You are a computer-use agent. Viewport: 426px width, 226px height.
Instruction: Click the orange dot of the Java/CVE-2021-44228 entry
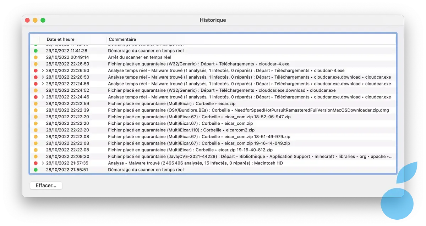pyautogui.click(x=35, y=157)
